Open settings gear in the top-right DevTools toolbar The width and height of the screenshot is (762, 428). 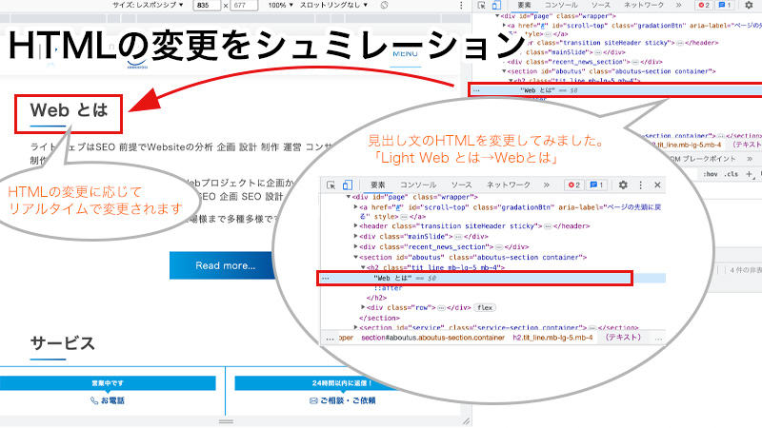[749, 5]
